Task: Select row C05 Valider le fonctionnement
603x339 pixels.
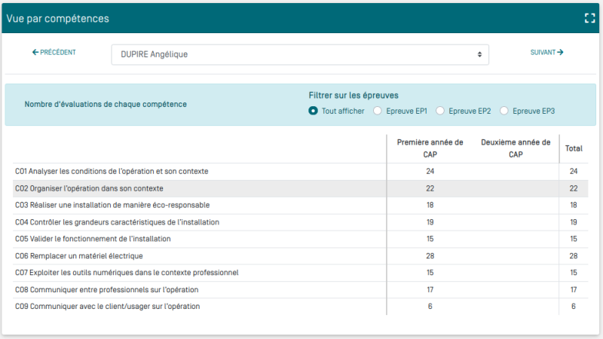Action: coord(93,239)
